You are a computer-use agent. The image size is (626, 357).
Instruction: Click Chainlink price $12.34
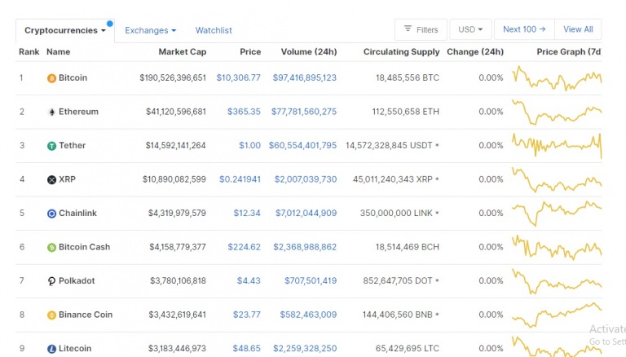click(247, 214)
